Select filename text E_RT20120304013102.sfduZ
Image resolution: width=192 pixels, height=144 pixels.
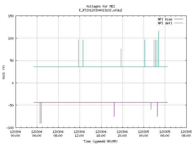(x=100, y=10)
